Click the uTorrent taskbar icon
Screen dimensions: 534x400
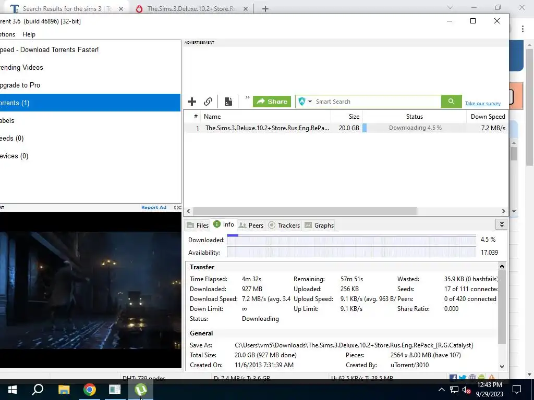coord(141,390)
